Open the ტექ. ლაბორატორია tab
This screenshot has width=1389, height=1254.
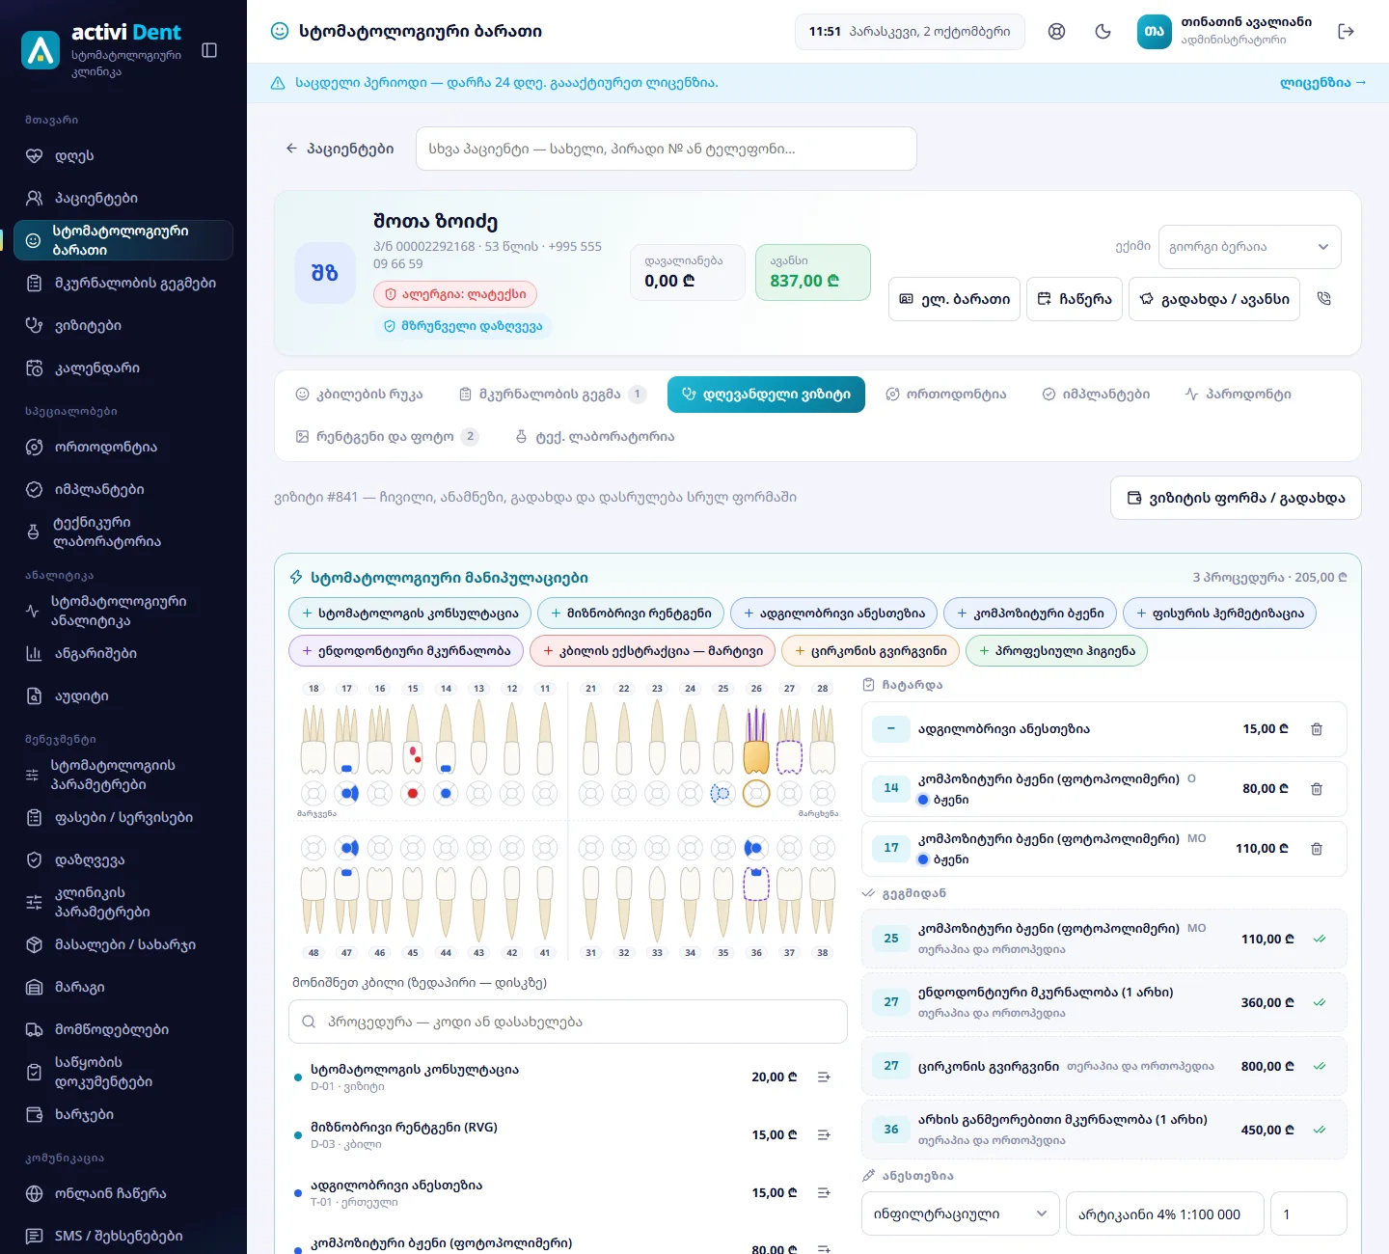[594, 437]
